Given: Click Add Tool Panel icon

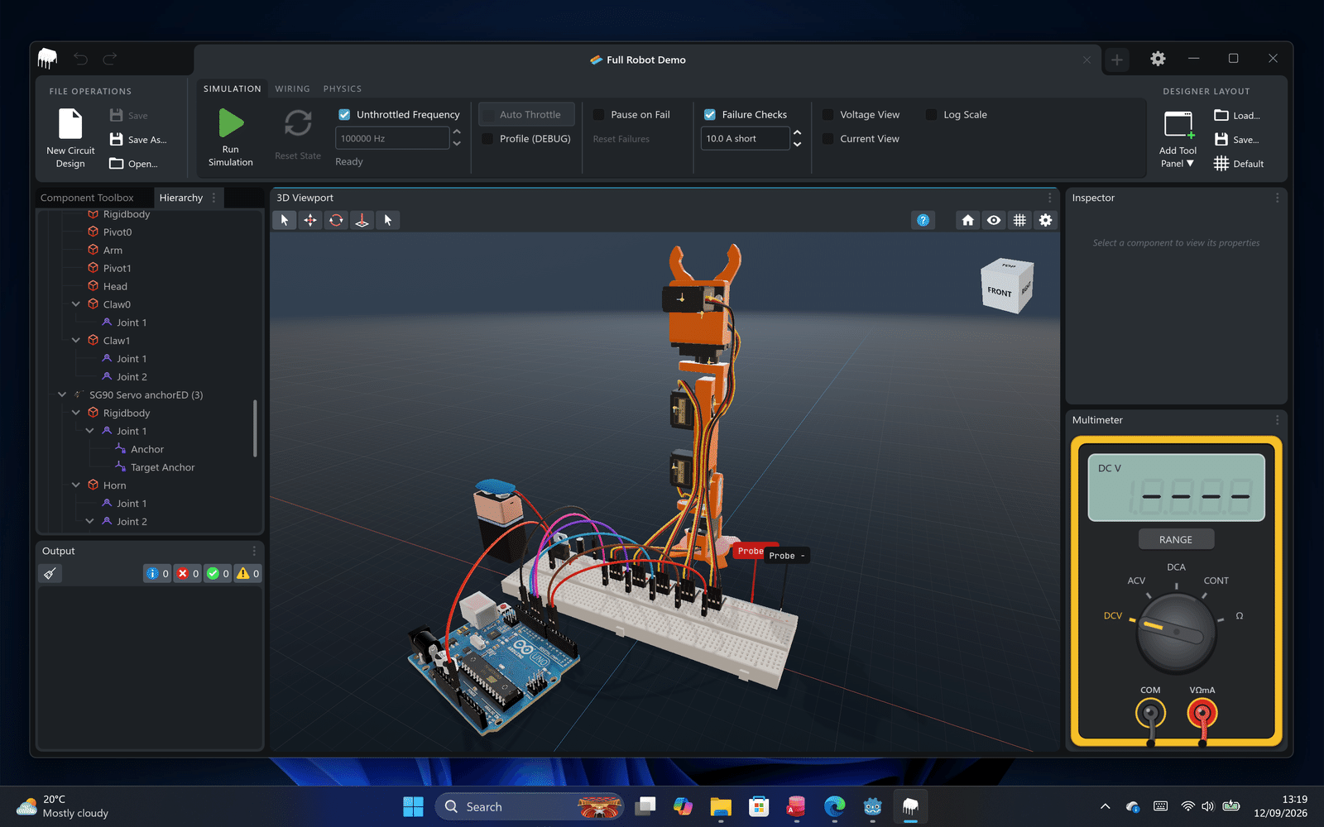Looking at the screenshot, I should coord(1178,124).
